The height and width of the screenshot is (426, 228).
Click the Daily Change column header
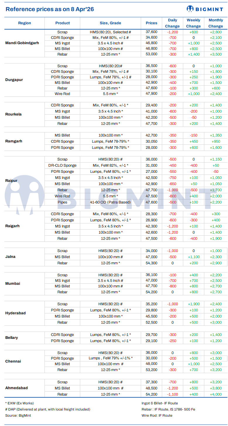click(172, 23)
